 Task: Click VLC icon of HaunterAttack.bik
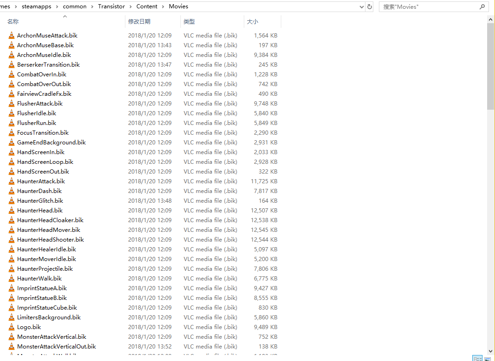12,181
